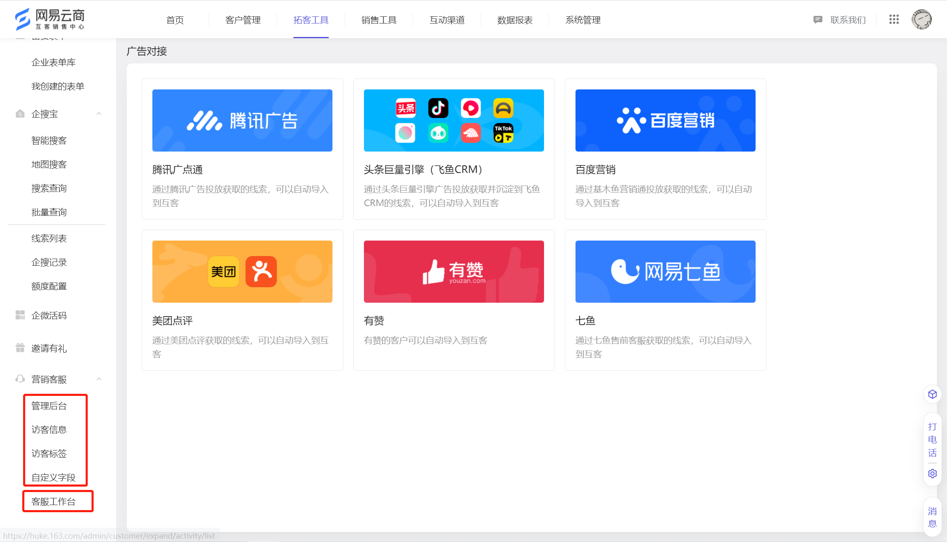947x542 pixels.
Task: Click the 大众点评 orange icon
Action: coord(261,272)
